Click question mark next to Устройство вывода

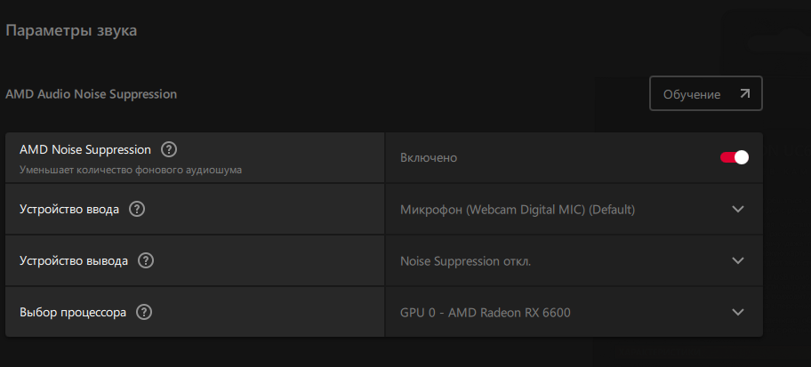click(x=146, y=260)
